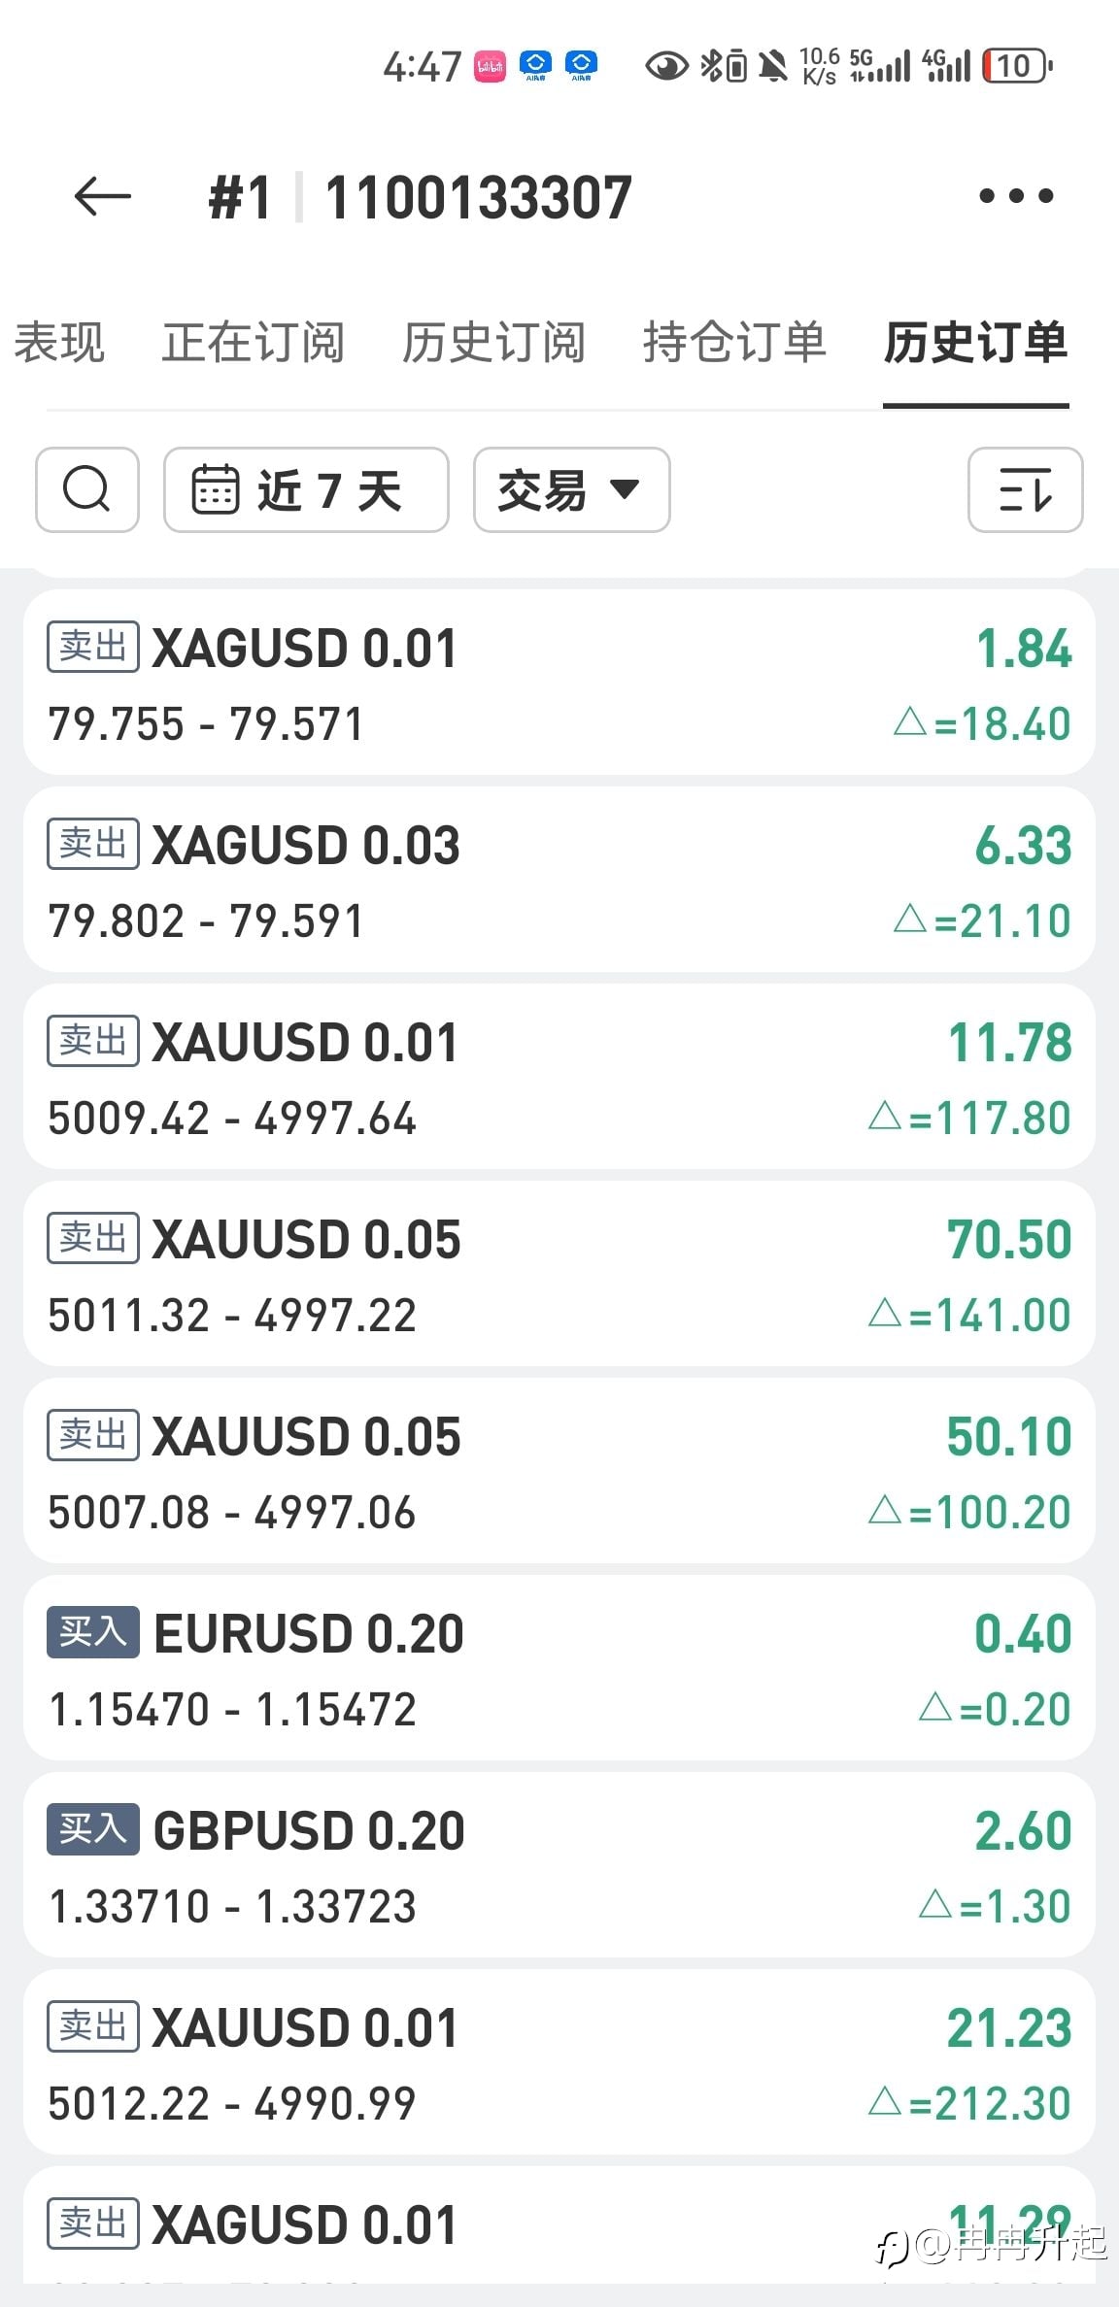Tap account number 1100133307 title
Viewport: 1119px width, 2307px height.
point(478,198)
